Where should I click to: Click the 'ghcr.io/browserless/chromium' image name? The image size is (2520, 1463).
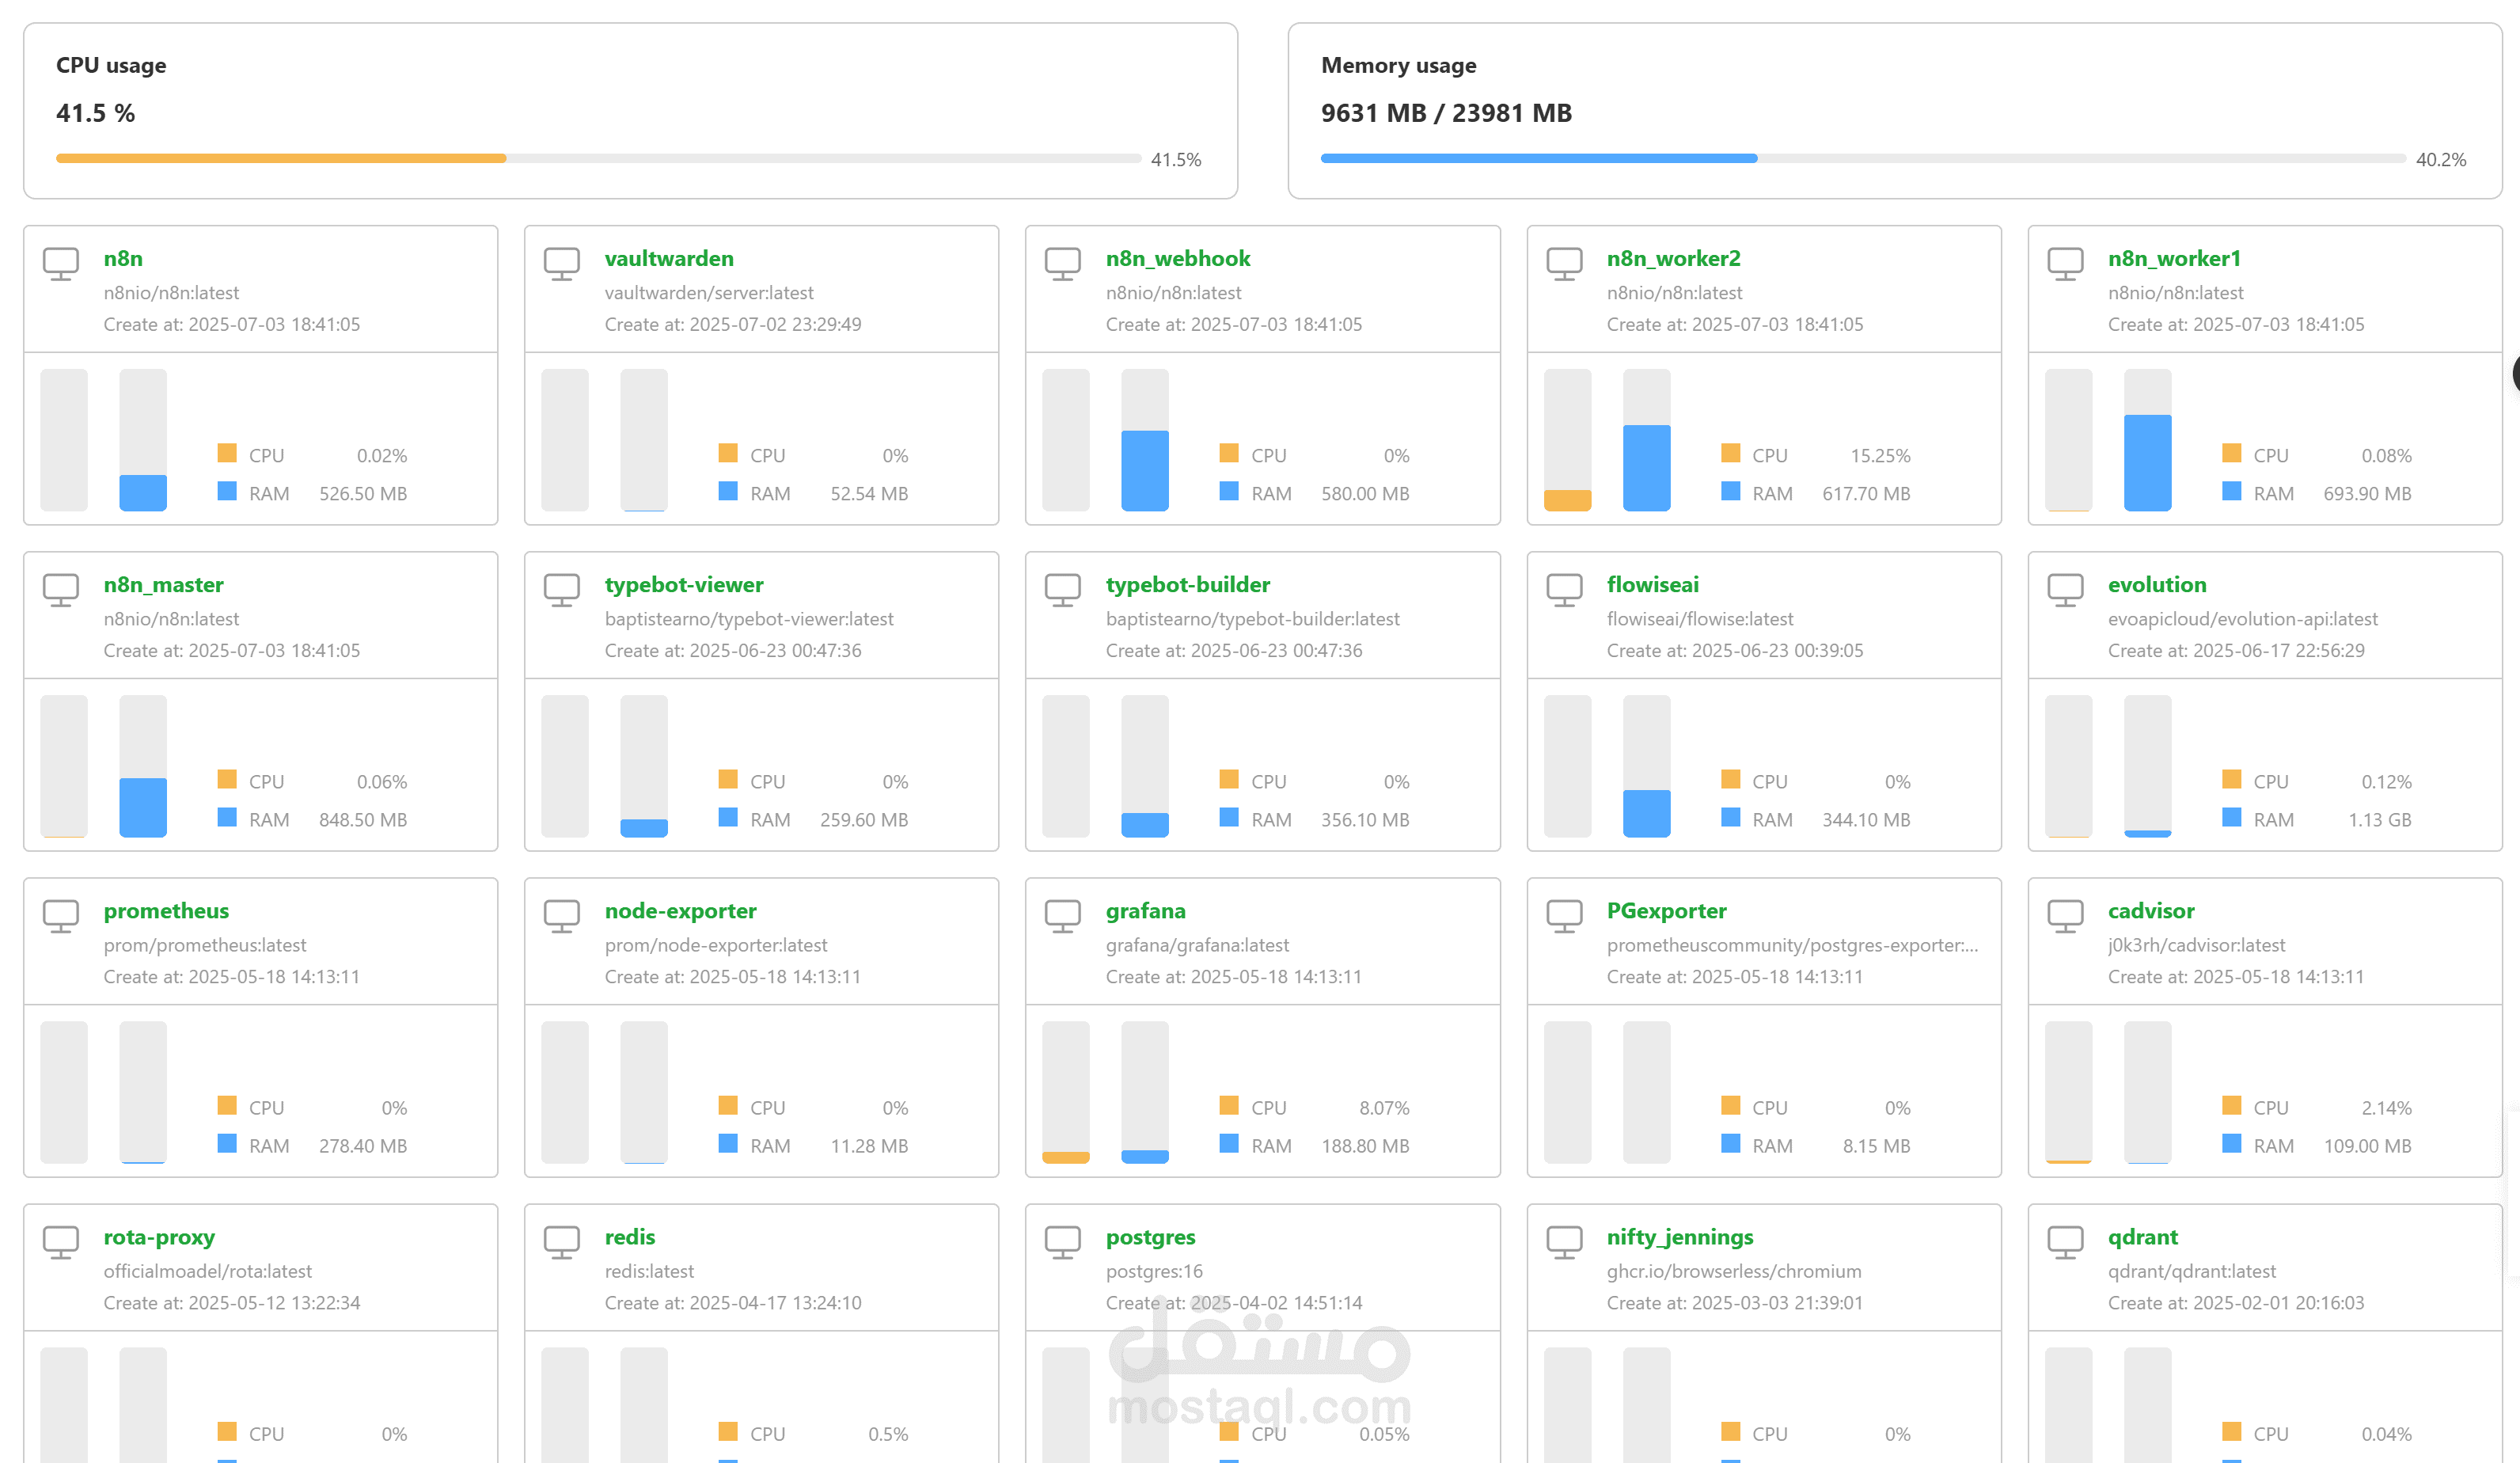coord(1734,1271)
